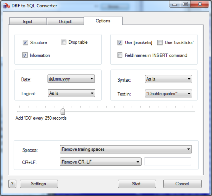Image resolution: width=212 pixels, height=196 pixels.
Task: Uncheck the Structure checkbox
Action: point(25,42)
